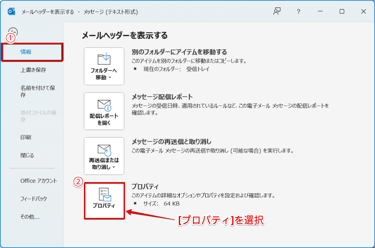The width and height of the screenshot is (375, 248).
Task: Open the 印刷 page
Action: pyautogui.click(x=26, y=137)
